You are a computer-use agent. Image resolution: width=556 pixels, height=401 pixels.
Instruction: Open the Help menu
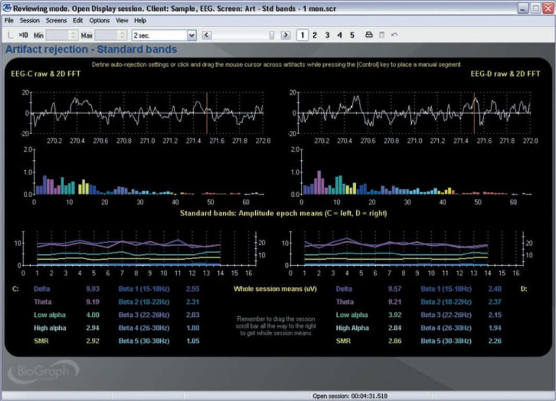(x=140, y=21)
